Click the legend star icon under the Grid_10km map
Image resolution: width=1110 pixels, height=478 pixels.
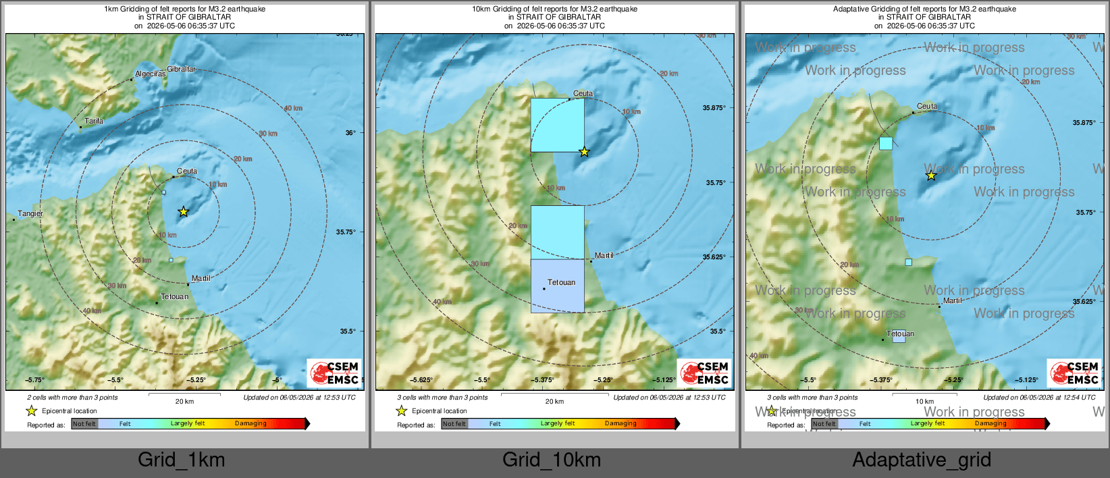(x=401, y=410)
